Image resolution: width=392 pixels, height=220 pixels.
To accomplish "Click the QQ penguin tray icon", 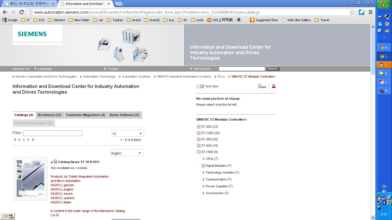I will tap(379, 198).
